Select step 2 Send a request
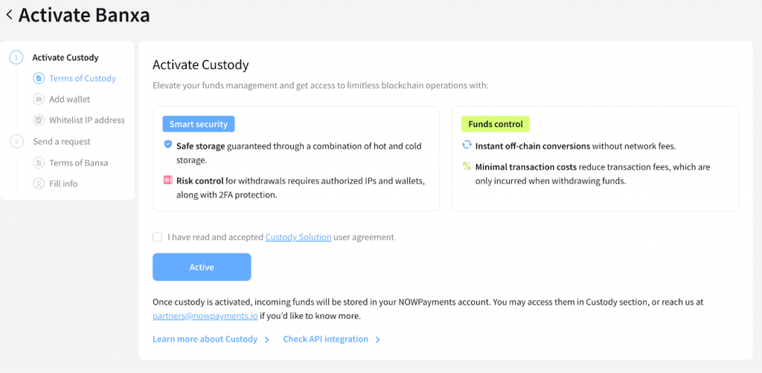 [61, 141]
